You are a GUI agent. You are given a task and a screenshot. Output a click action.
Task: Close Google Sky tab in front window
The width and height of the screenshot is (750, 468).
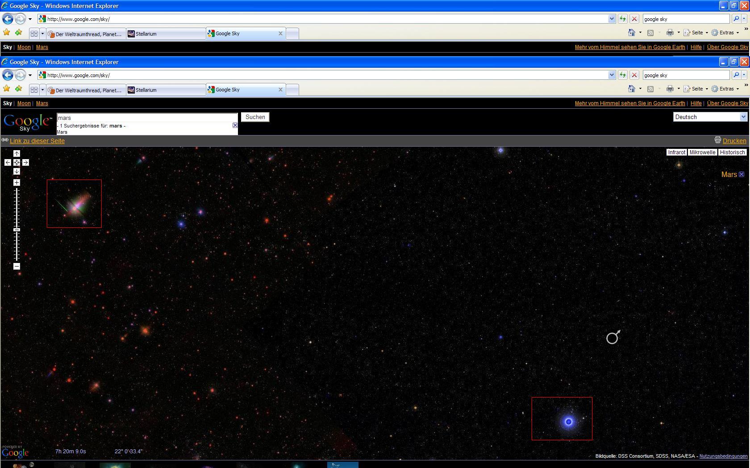click(280, 90)
